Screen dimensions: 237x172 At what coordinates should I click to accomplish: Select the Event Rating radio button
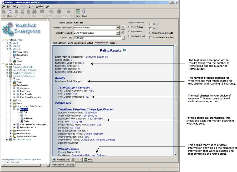click(129, 27)
